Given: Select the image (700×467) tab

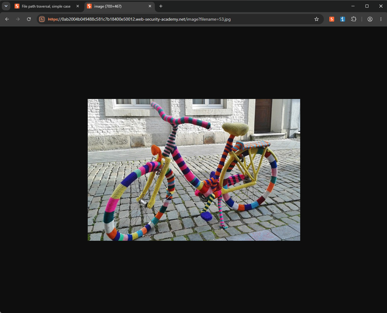Looking at the screenshot, I should coord(120,6).
